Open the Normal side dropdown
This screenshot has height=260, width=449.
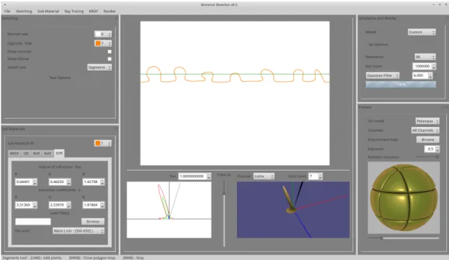[103, 34]
